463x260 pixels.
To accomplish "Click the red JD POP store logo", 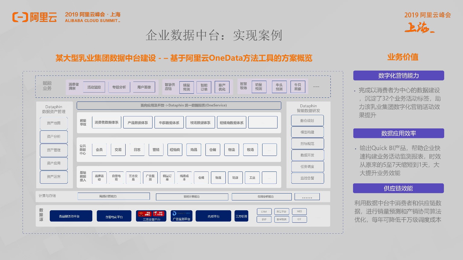I will 158,214.
